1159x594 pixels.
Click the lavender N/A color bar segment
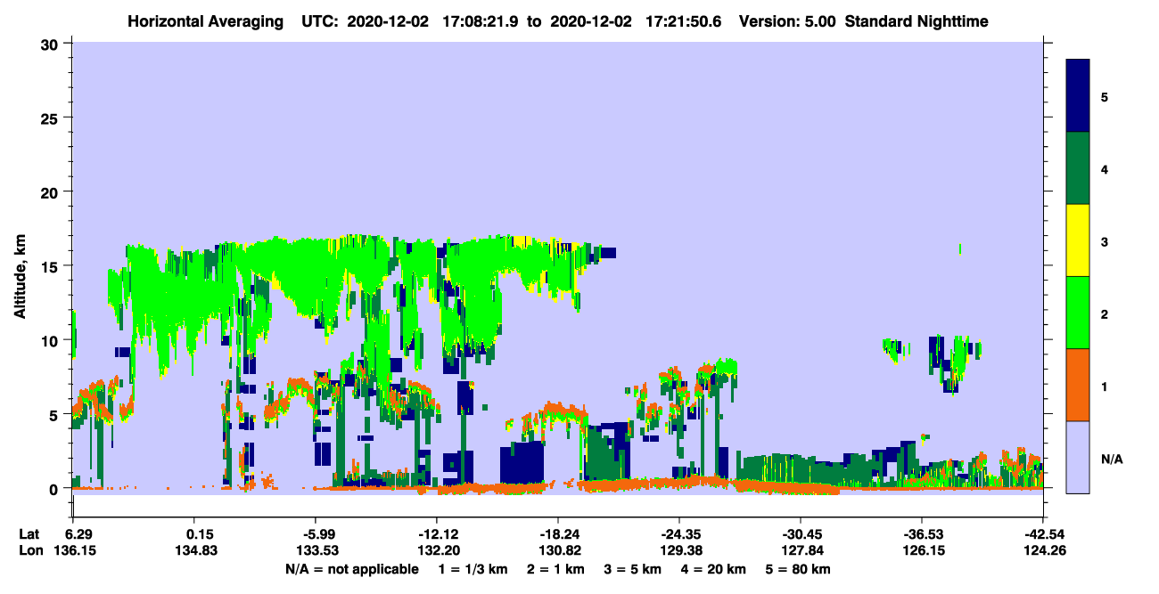click(1078, 457)
